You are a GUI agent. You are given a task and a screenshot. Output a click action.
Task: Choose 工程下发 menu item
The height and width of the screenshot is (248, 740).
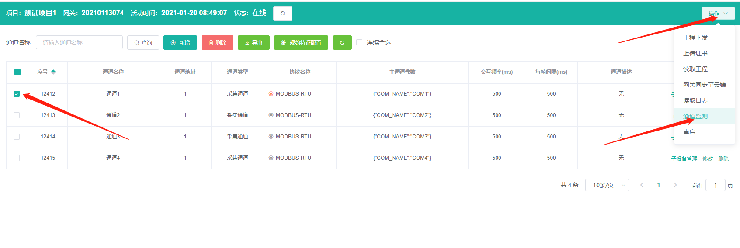tap(695, 38)
